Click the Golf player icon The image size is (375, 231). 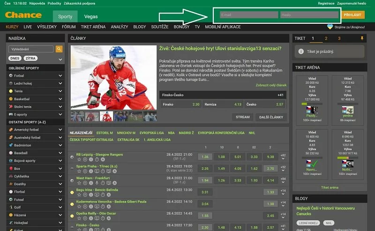[x=11, y=207]
